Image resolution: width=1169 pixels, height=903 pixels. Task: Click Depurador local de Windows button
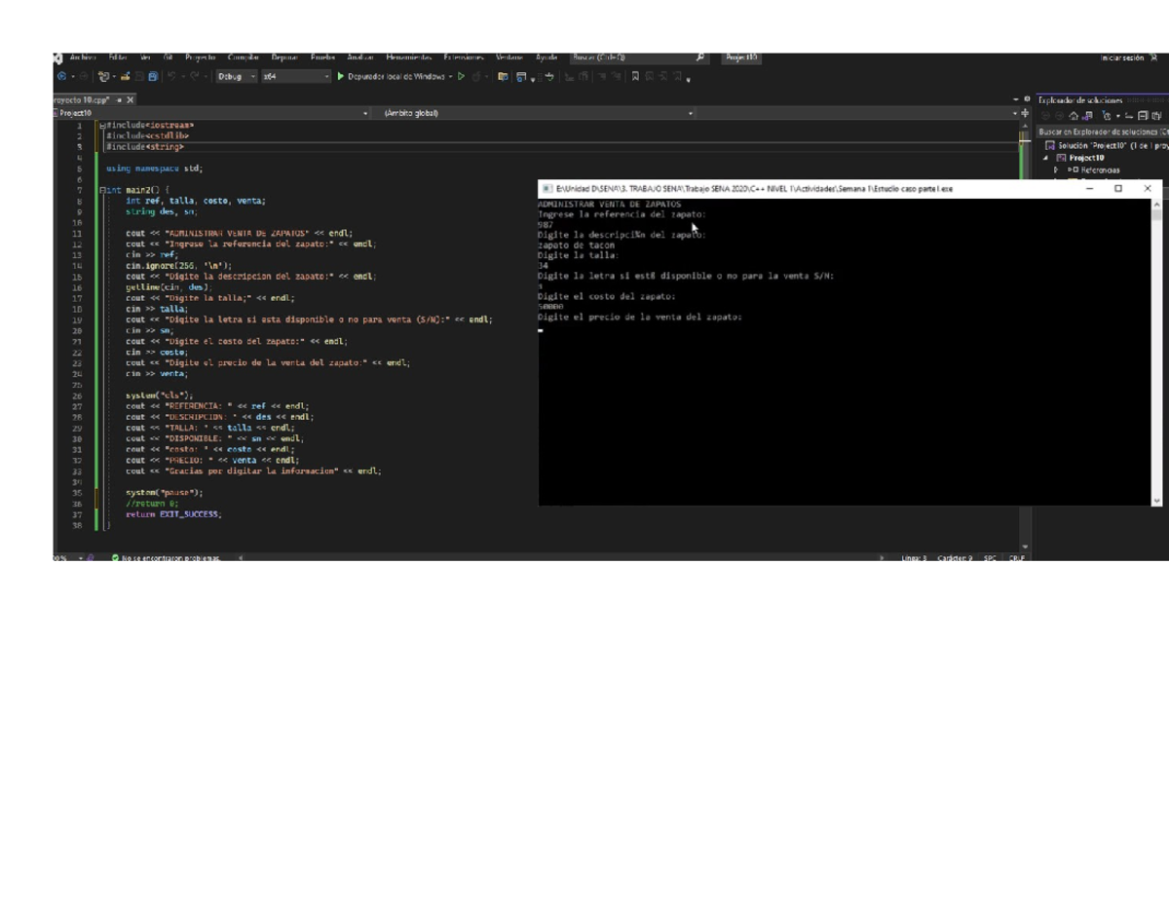(x=396, y=77)
